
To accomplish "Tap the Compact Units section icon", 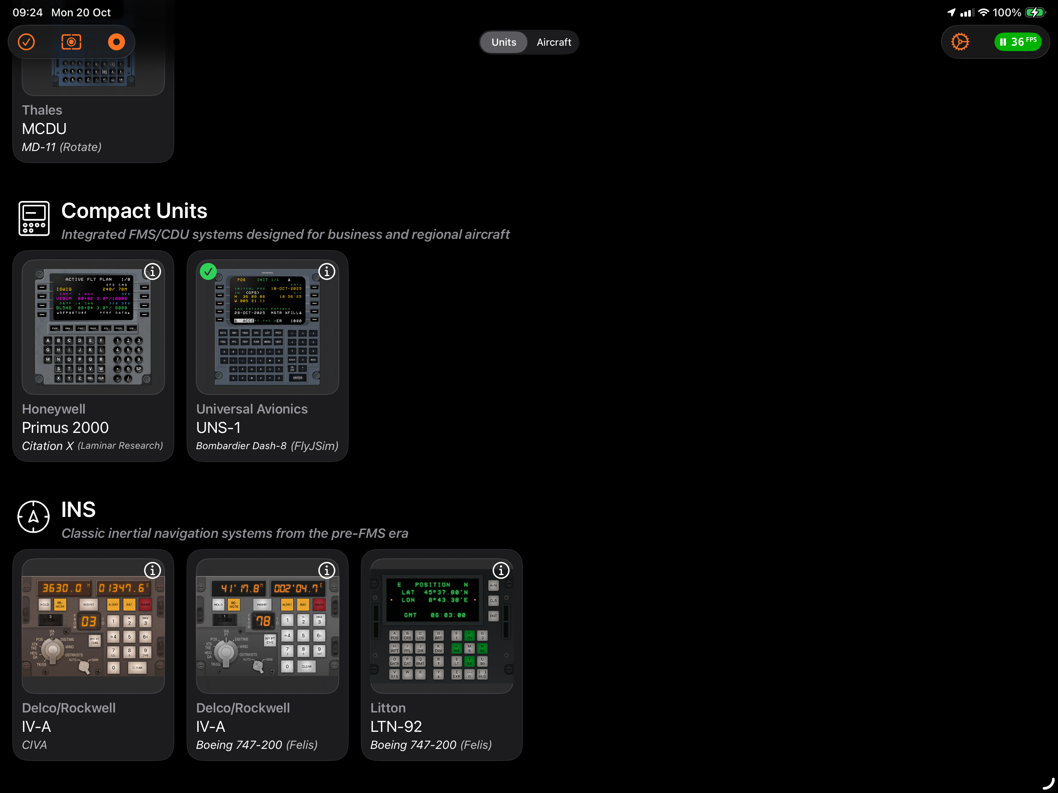I will pos(34,218).
